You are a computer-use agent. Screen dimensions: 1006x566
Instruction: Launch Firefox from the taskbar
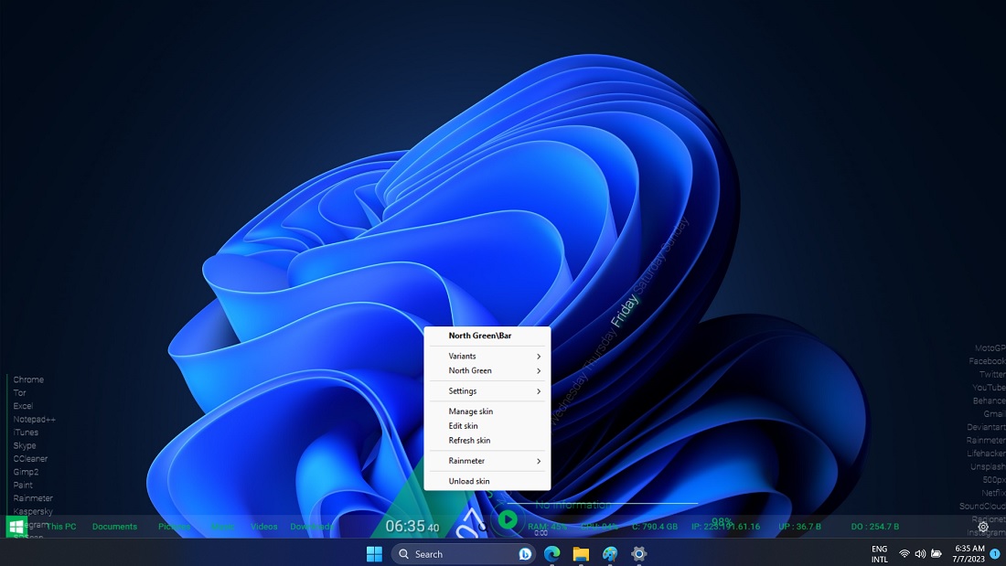click(609, 554)
